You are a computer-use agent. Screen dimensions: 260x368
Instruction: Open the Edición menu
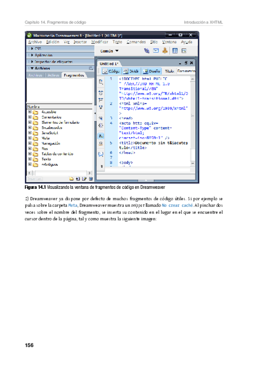(x=53, y=42)
